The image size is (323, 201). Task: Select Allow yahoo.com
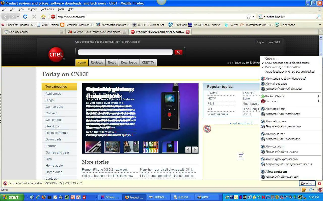(275, 121)
